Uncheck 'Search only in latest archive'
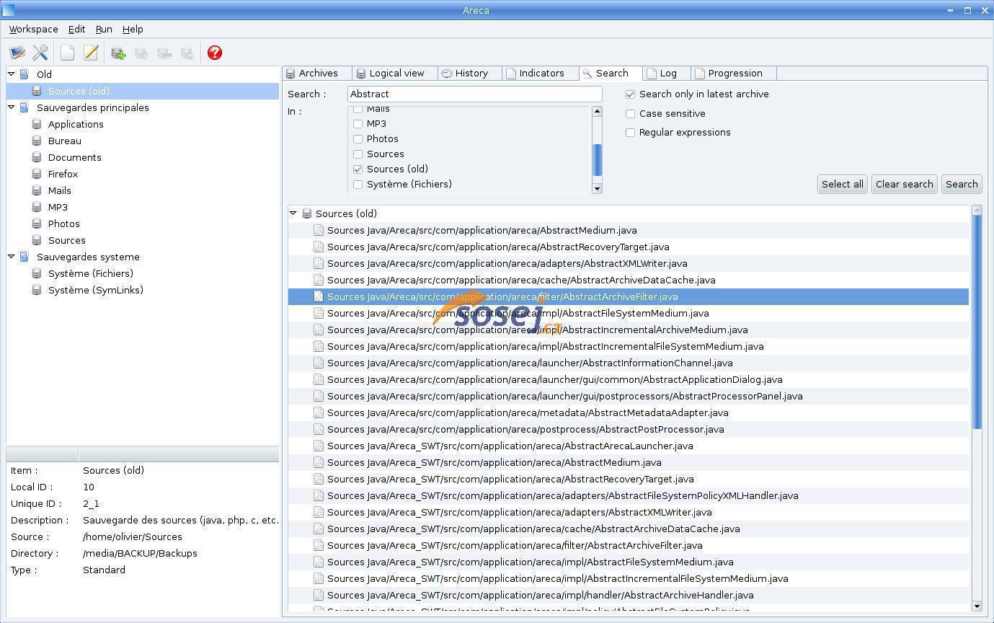This screenshot has width=994, height=623. point(631,94)
